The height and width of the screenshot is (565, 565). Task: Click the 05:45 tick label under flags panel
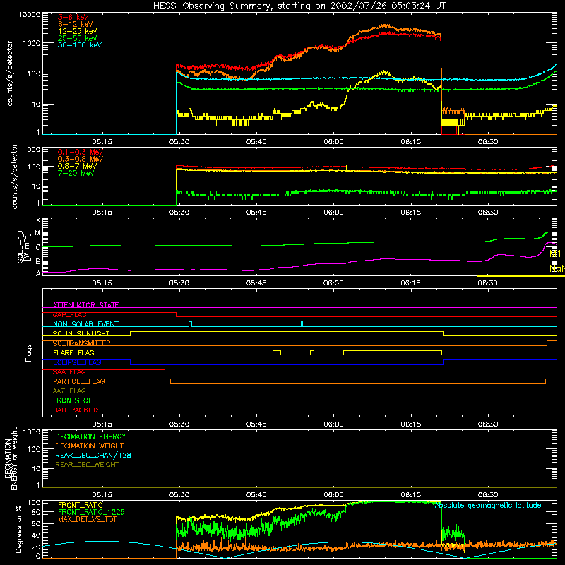point(256,424)
